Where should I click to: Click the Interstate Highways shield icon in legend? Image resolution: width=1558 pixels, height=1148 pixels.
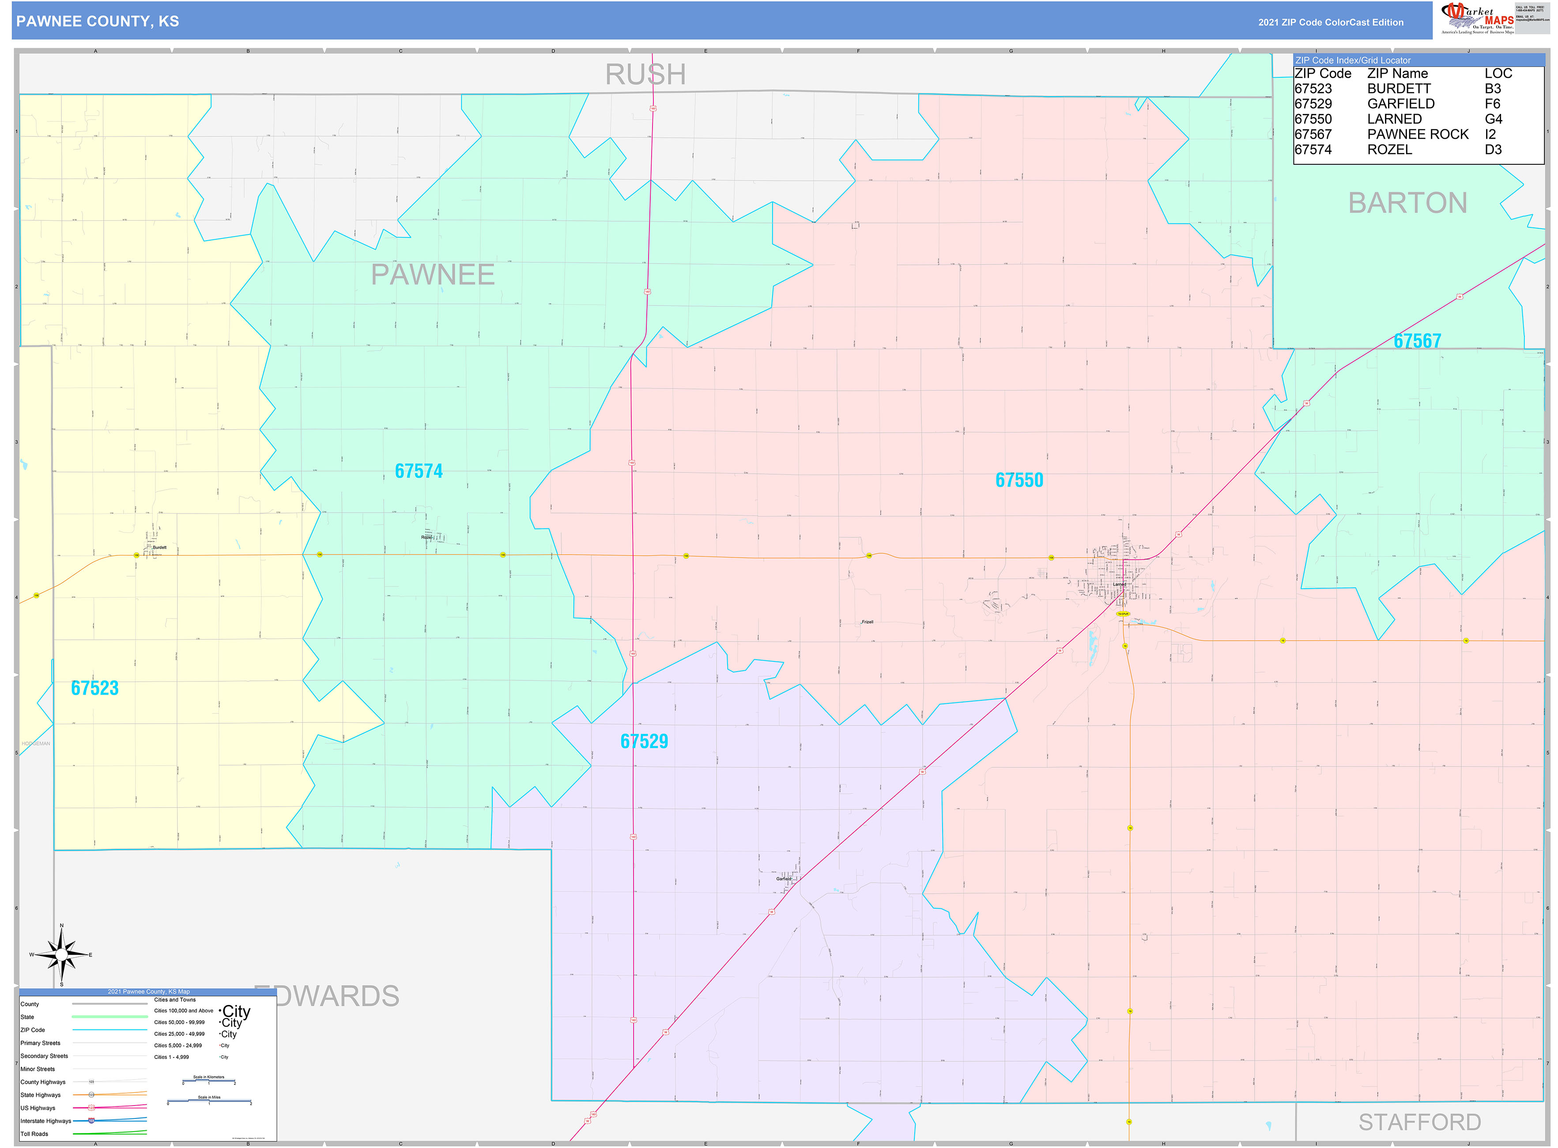tap(91, 1121)
